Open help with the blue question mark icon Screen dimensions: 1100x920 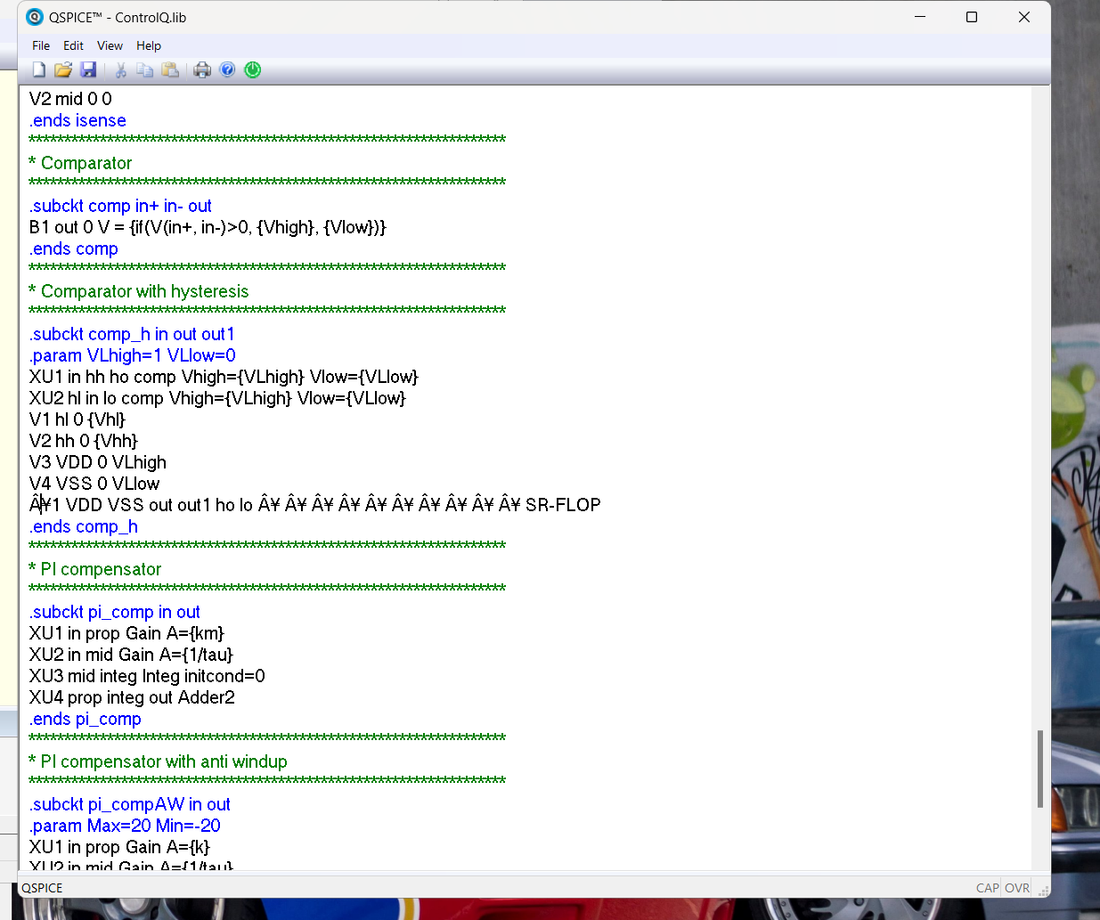[227, 69]
